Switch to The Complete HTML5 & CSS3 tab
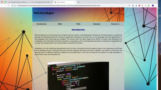Image resolution: width=161 pixels, height=90 pixels. click(42, 2)
